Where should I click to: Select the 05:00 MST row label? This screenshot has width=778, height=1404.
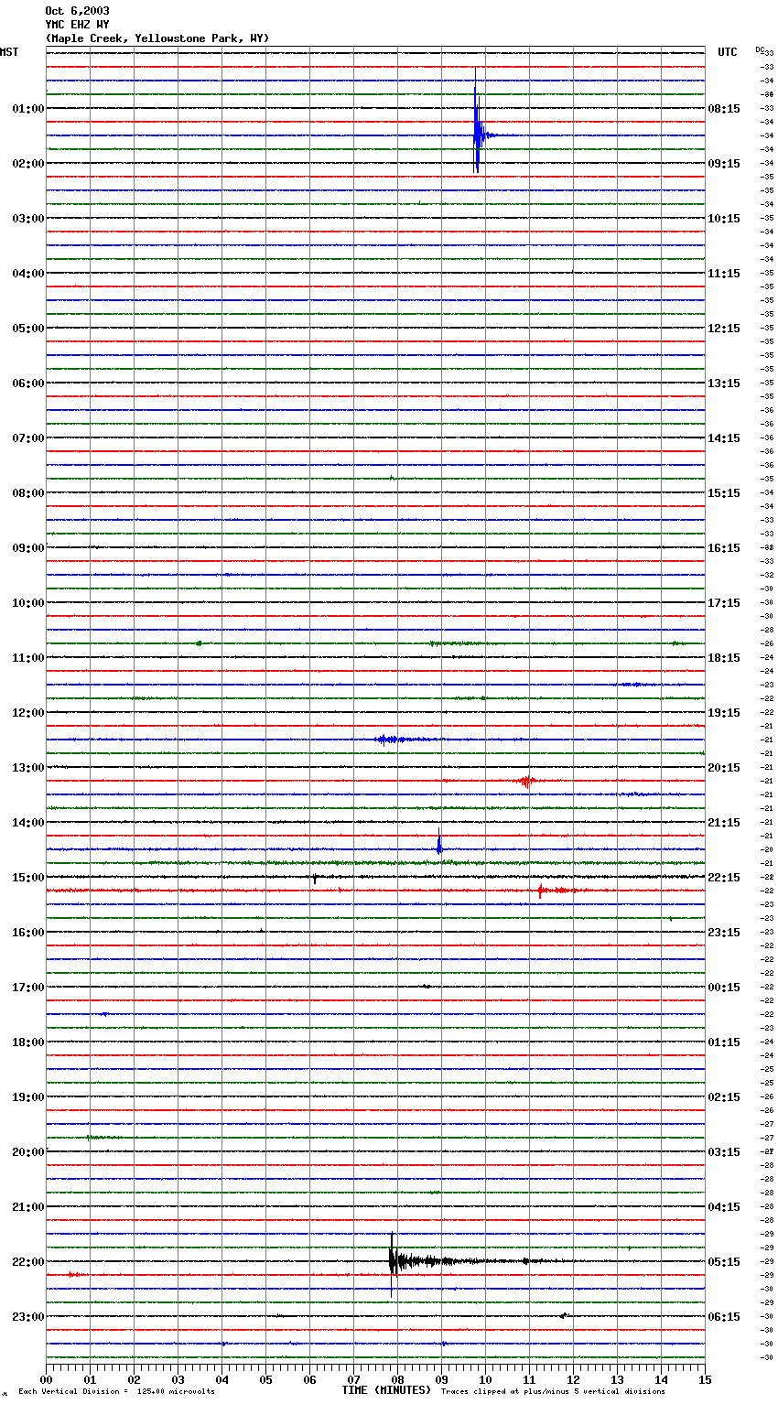tap(27, 329)
